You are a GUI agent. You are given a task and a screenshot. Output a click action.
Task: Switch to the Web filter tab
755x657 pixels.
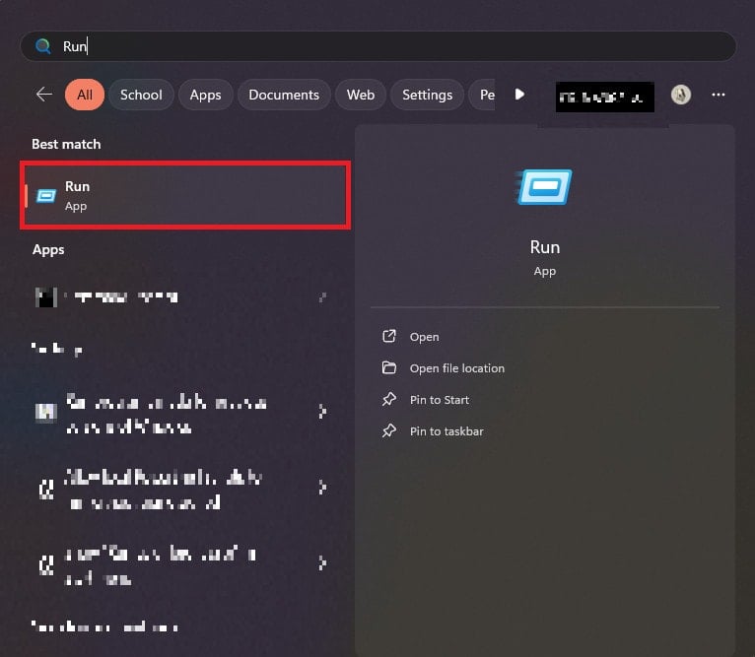(x=361, y=95)
